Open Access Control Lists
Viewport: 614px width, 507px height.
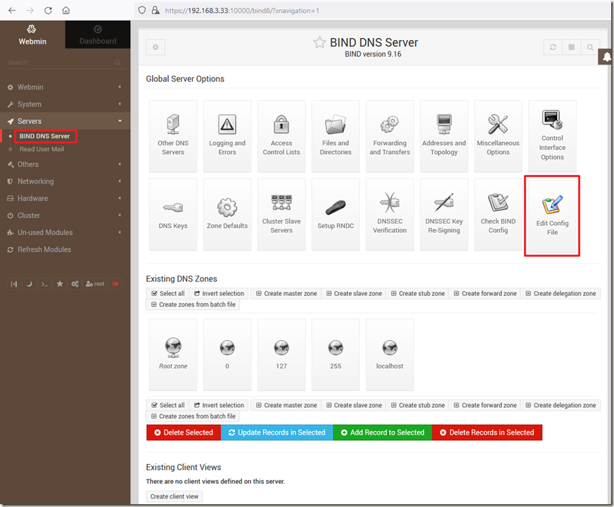pyautogui.click(x=281, y=136)
